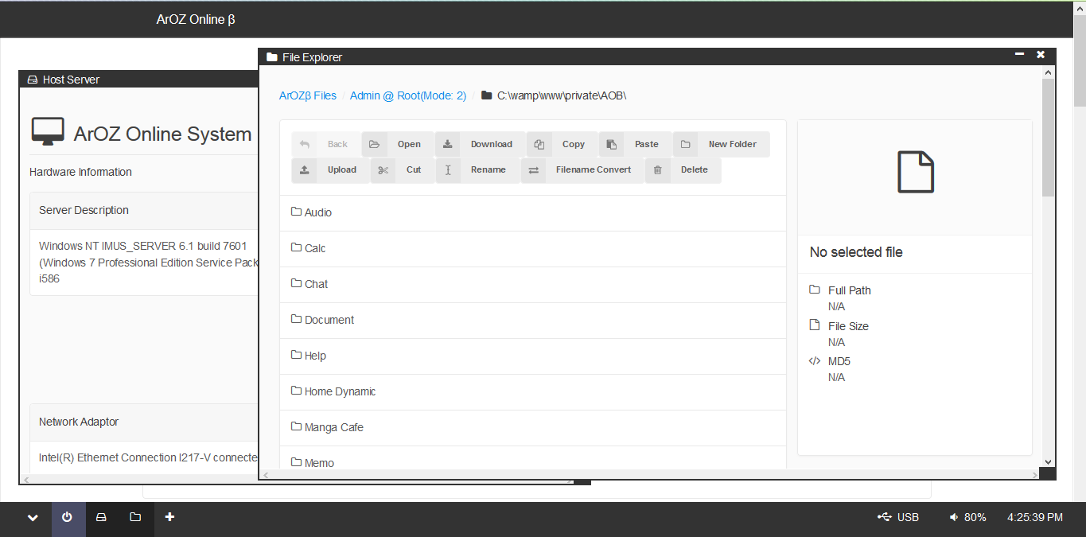The height and width of the screenshot is (537, 1086).
Task: Click the power icon in bottom bar
Action: [x=68, y=517]
